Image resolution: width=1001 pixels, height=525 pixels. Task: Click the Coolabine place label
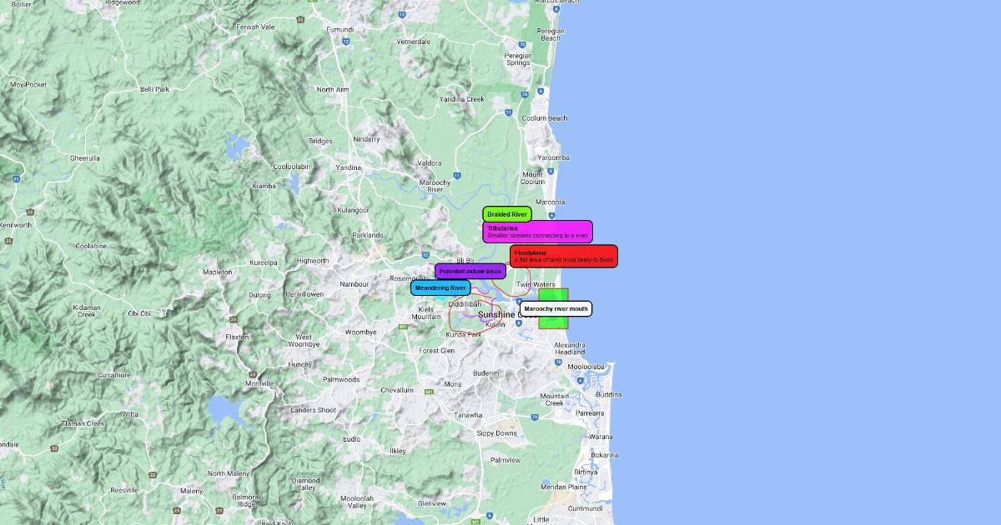[91, 246]
